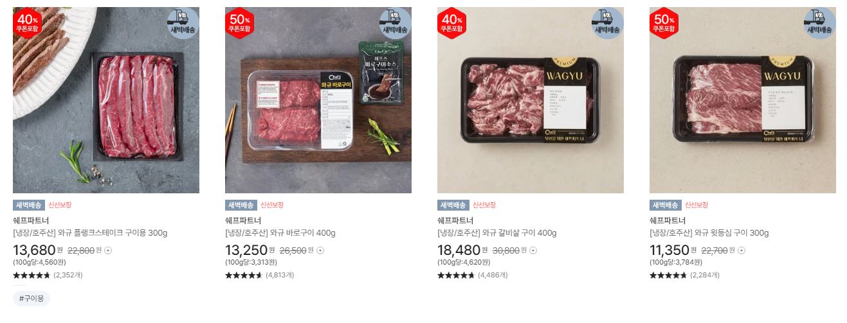View the 와규 윗등심 구이 product photo
The height and width of the screenshot is (323, 847).
tap(743, 100)
